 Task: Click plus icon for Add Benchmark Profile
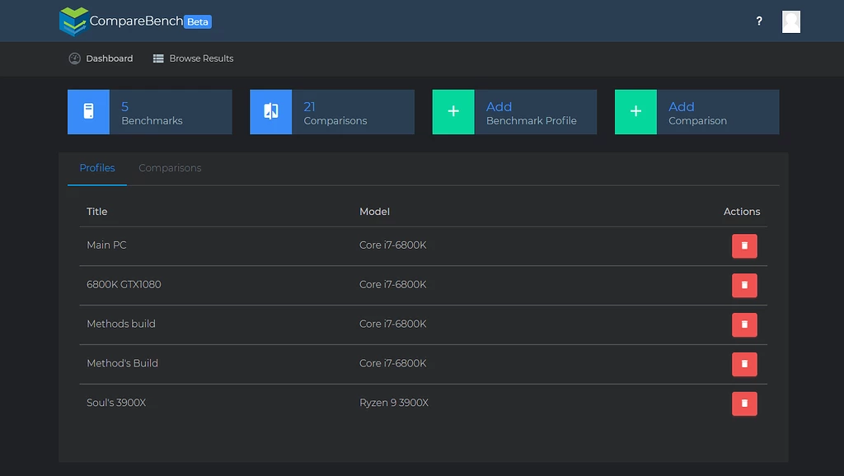tap(453, 112)
